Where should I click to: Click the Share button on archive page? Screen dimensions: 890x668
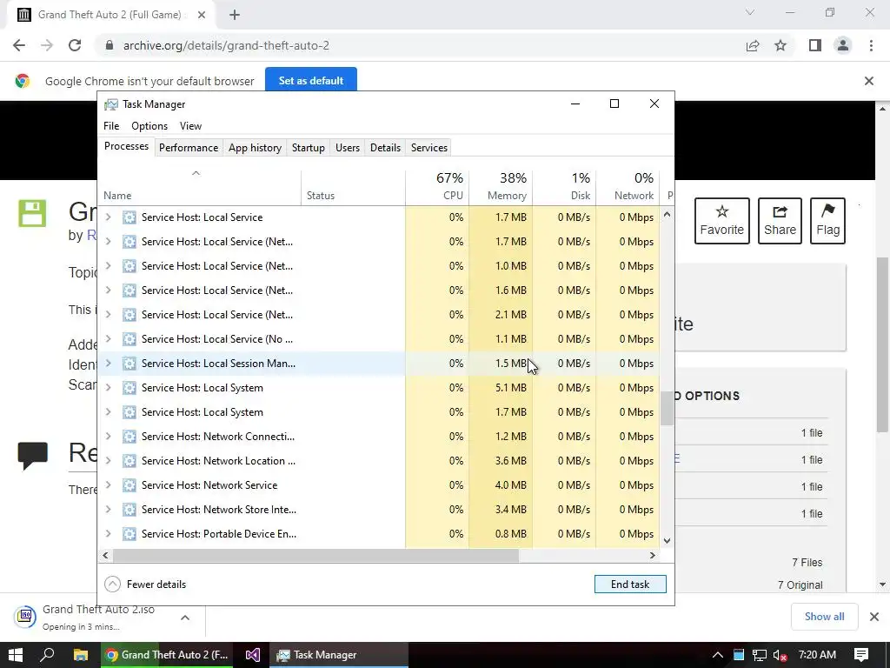tap(780, 221)
